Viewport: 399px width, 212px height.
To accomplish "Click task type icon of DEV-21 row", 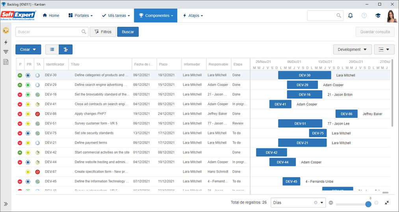I will 37,143.
